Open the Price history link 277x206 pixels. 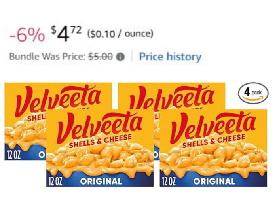click(170, 57)
